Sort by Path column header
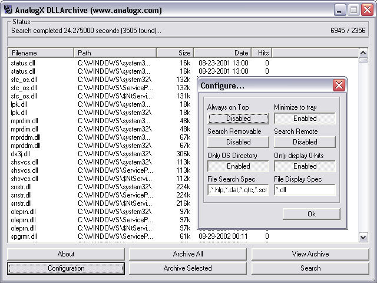 click(x=115, y=52)
